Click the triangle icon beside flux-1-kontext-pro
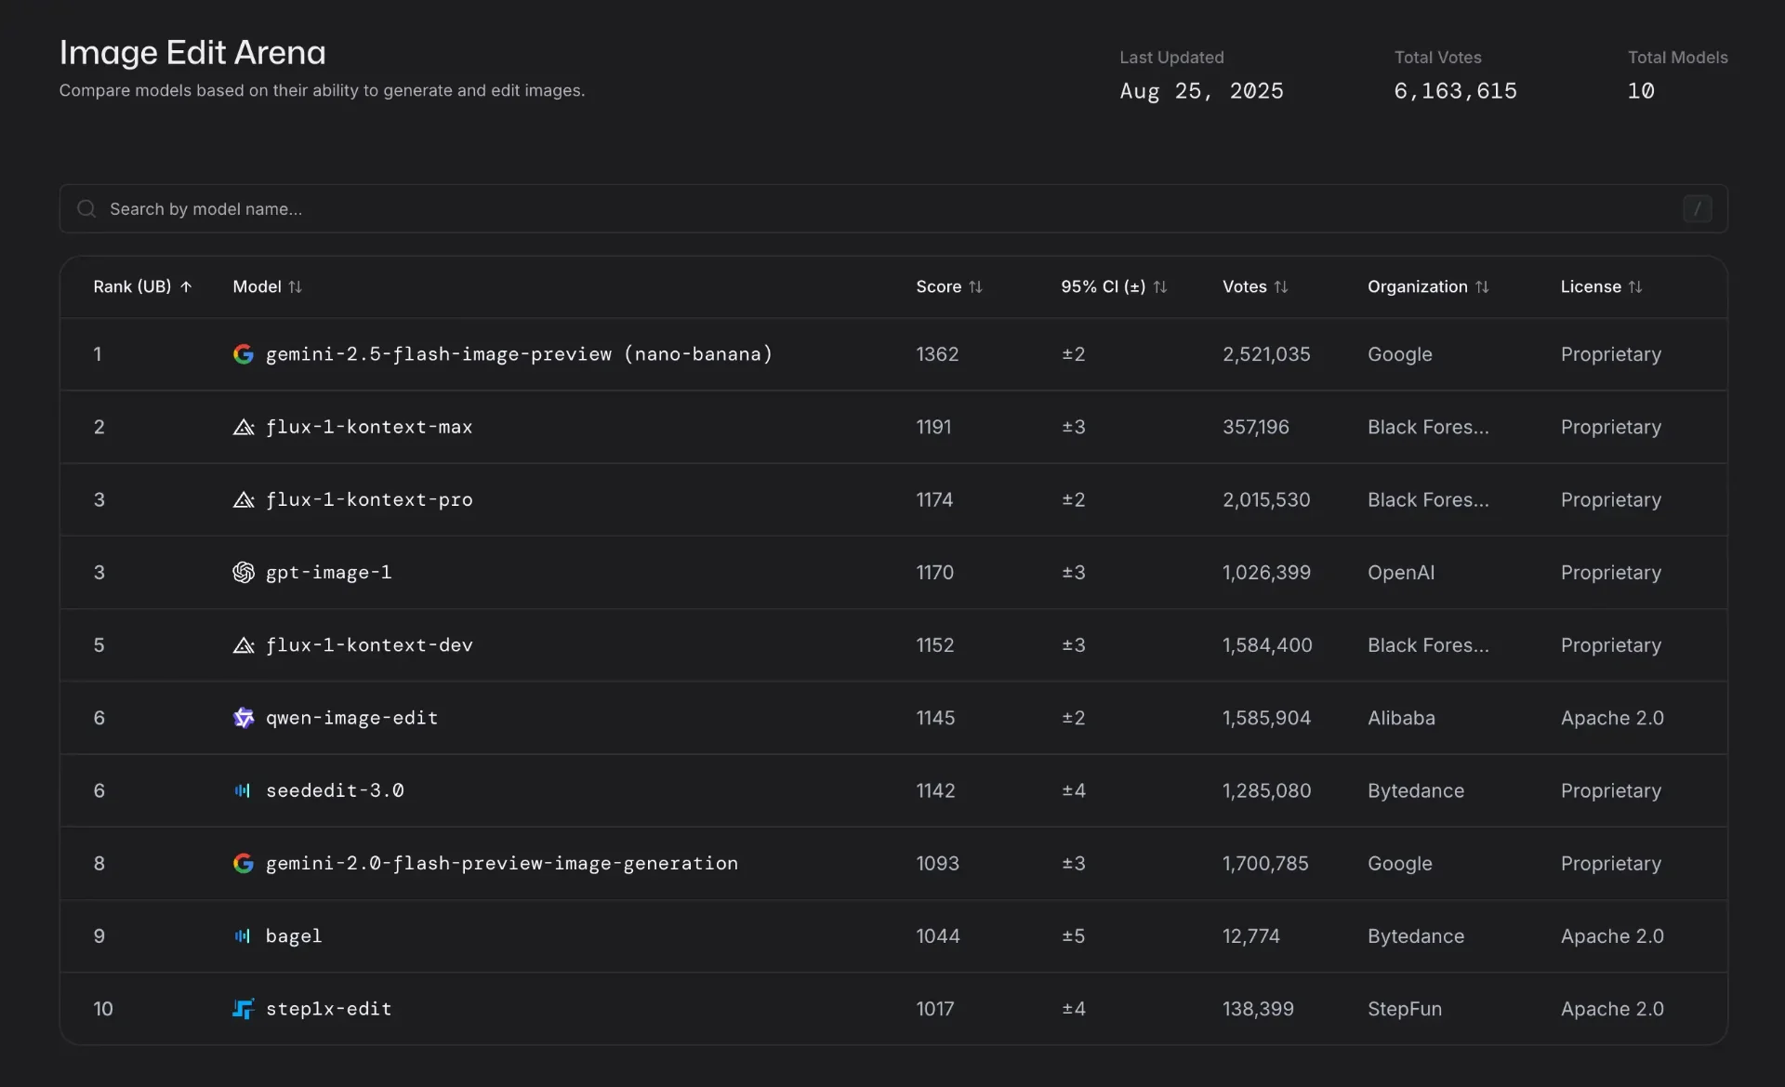 (x=243, y=499)
